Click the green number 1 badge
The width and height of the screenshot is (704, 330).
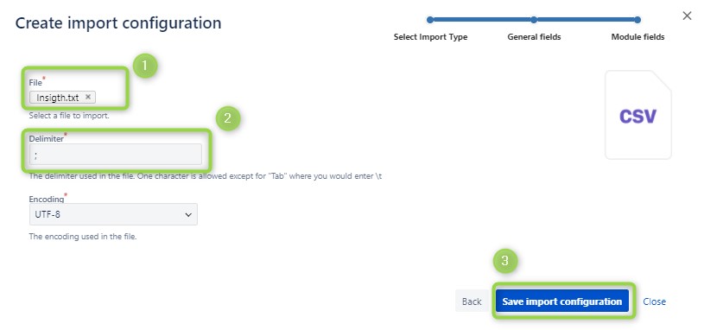click(x=144, y=66)
